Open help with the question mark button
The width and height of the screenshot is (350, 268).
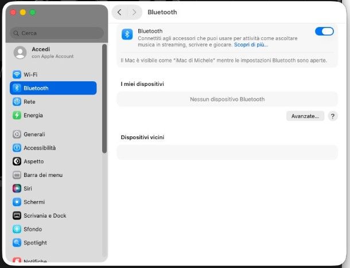(333, 116)
